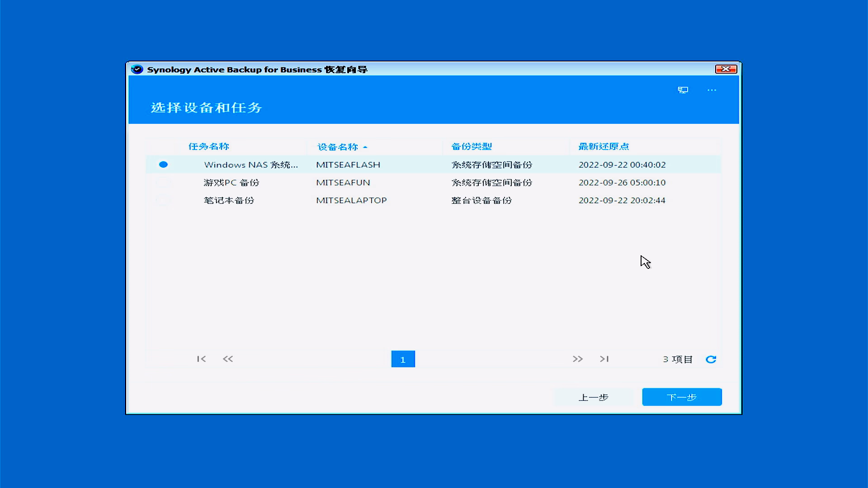868x488 pixels.
Task: Go to first page using pagination icon
Action: pyautogui.click(x=201, y=359)
